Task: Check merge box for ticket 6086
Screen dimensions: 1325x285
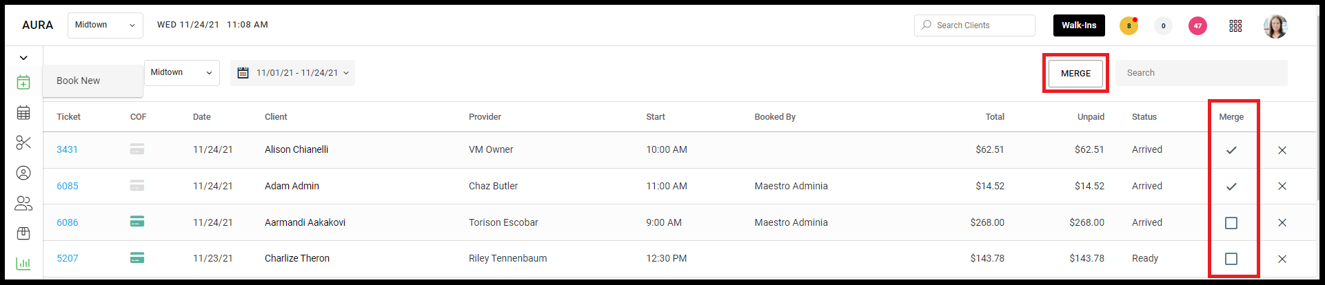Action: 1231,223
